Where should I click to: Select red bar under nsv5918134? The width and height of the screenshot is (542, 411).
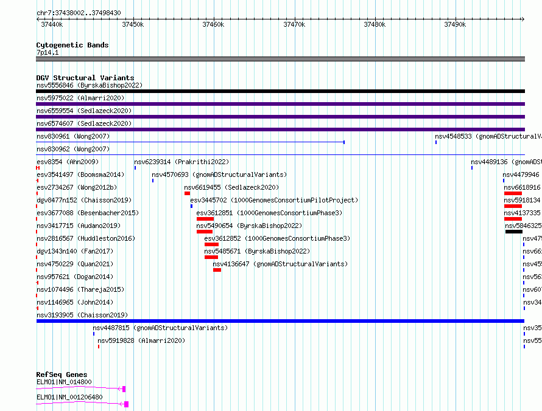[x=513, y=206]
